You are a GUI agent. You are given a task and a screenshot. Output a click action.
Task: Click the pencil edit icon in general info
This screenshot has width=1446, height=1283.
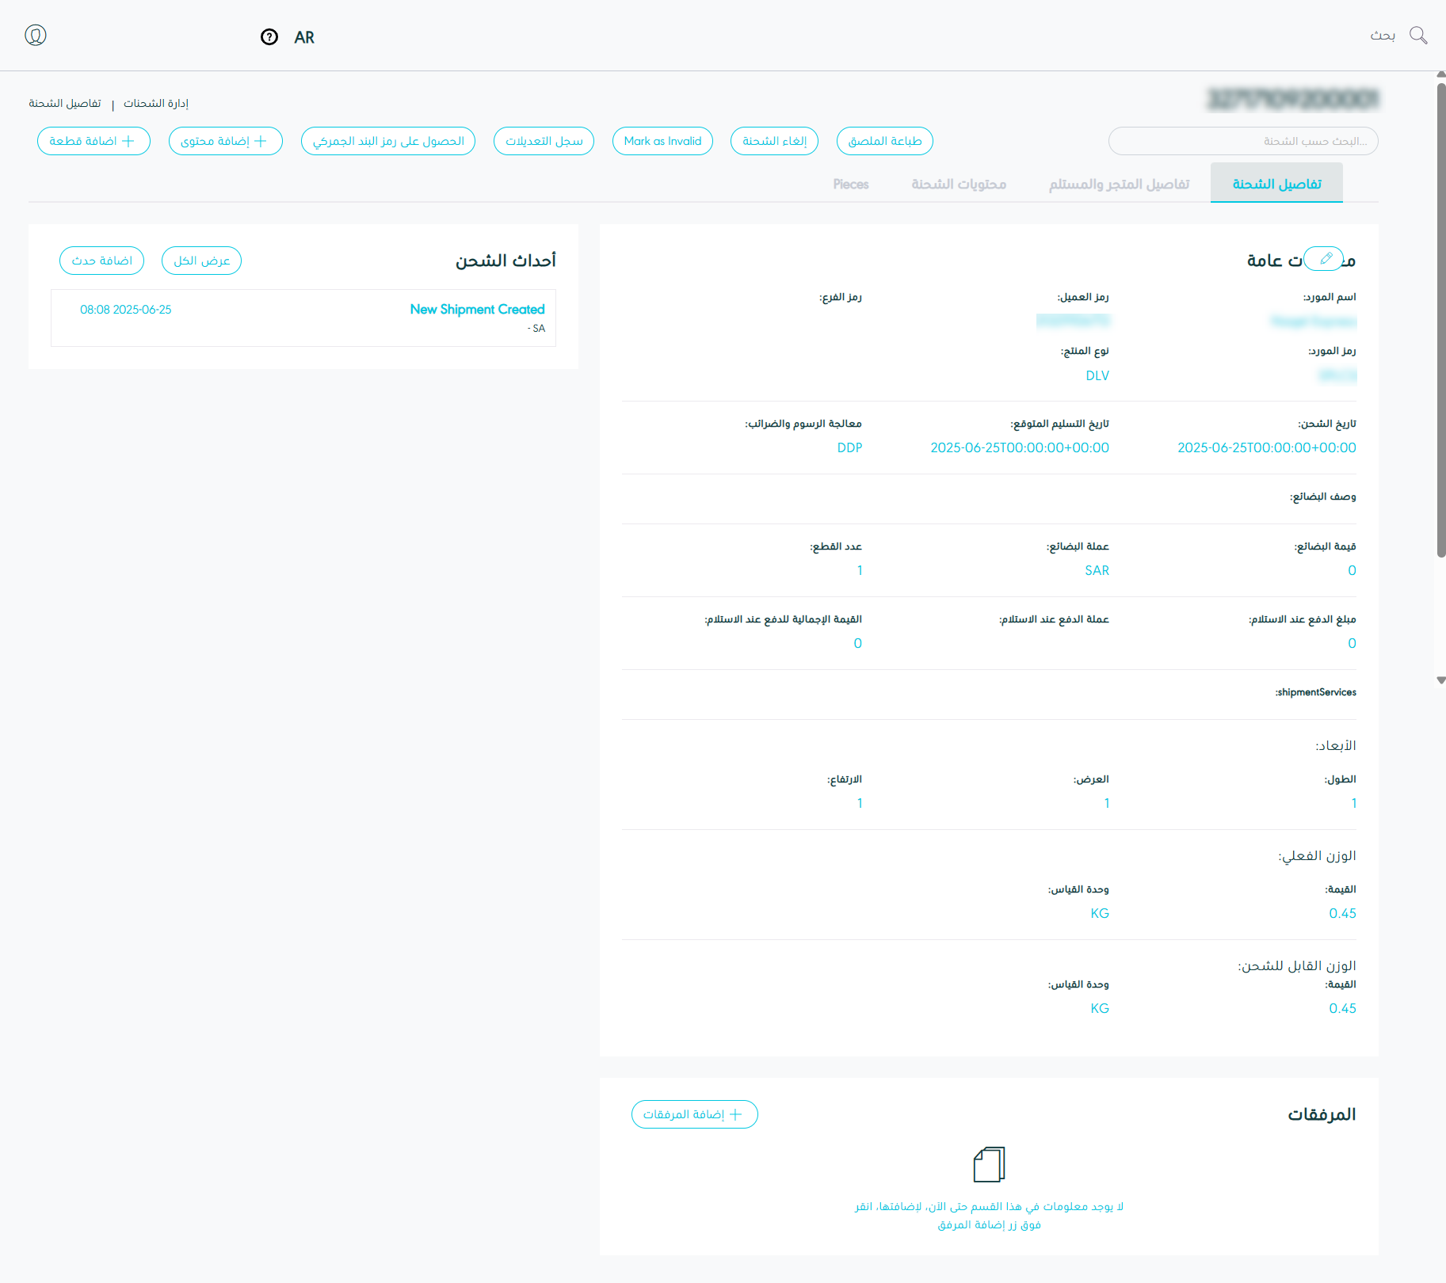coord(1325,259)
